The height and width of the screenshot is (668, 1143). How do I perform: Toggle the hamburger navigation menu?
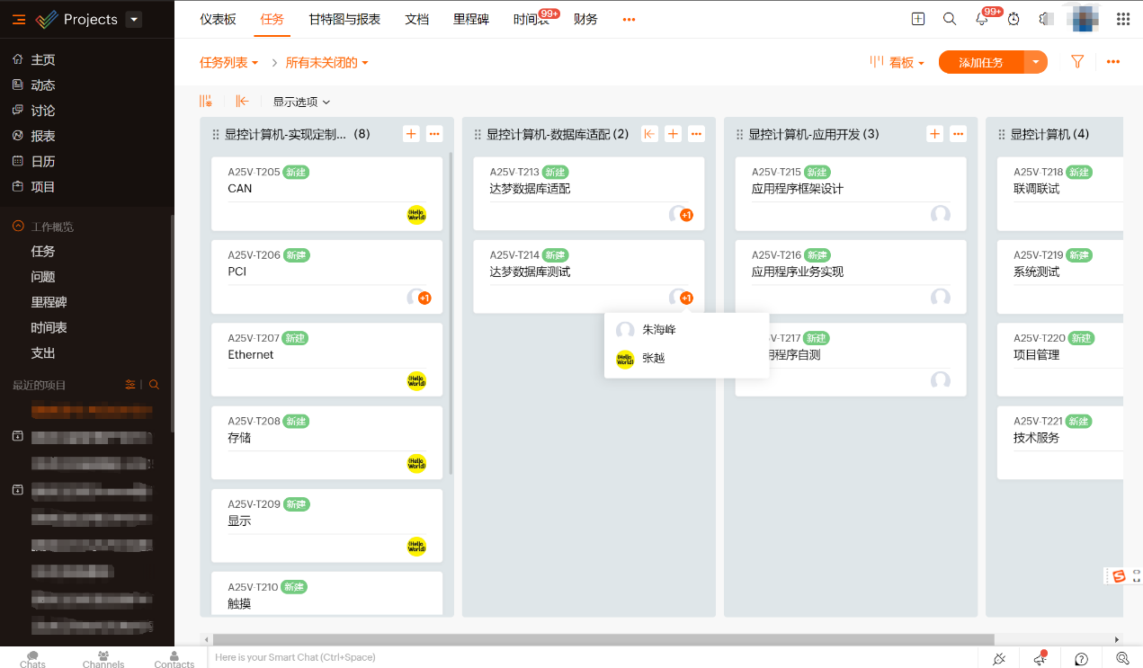click(x=19, y=19)
